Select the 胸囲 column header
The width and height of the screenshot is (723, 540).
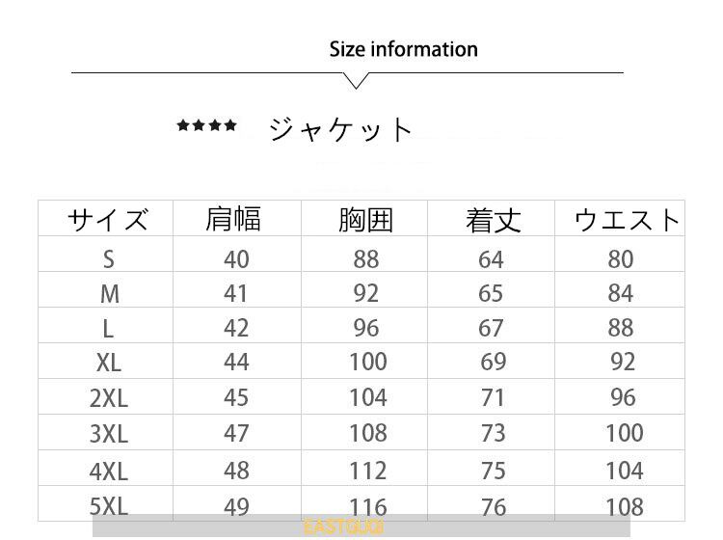[x=365, y=220]
